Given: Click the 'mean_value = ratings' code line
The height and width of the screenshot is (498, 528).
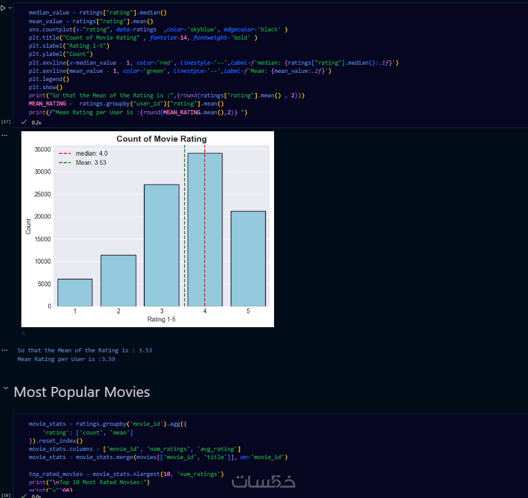Looking at the screenshot, I should click(91, 21).
